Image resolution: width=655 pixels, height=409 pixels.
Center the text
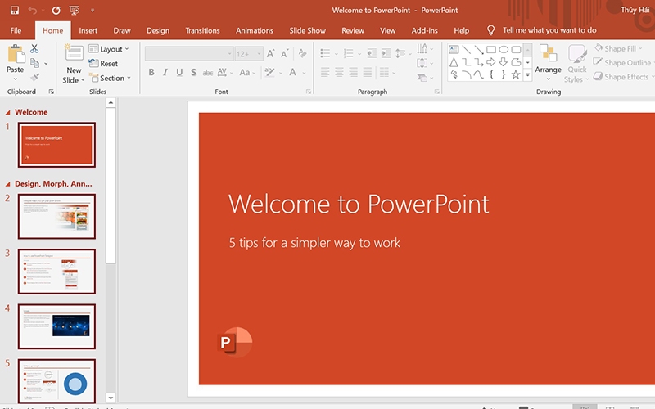(339, 72)
